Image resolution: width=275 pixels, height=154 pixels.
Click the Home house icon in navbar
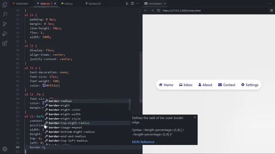160,85
